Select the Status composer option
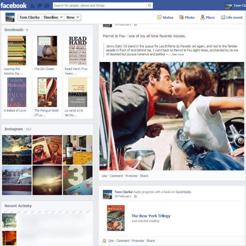This screenshot has width=246, height=246. pyautogui.click(x=165, y=18)
